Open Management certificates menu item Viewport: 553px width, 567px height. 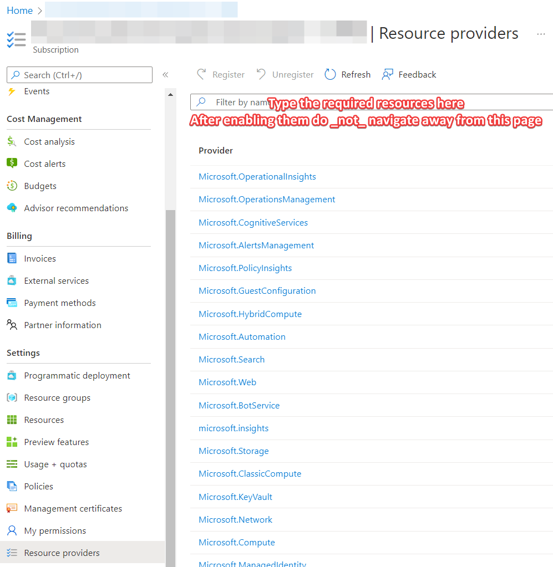coord(73,508)
